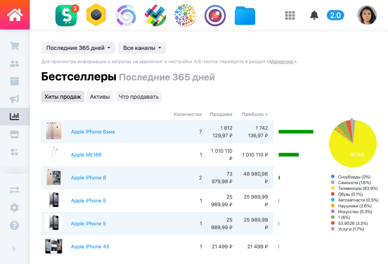Viewport: 388px width, 264px height.
Task: Sort by Продажи column header
Action: pos(221,115)
